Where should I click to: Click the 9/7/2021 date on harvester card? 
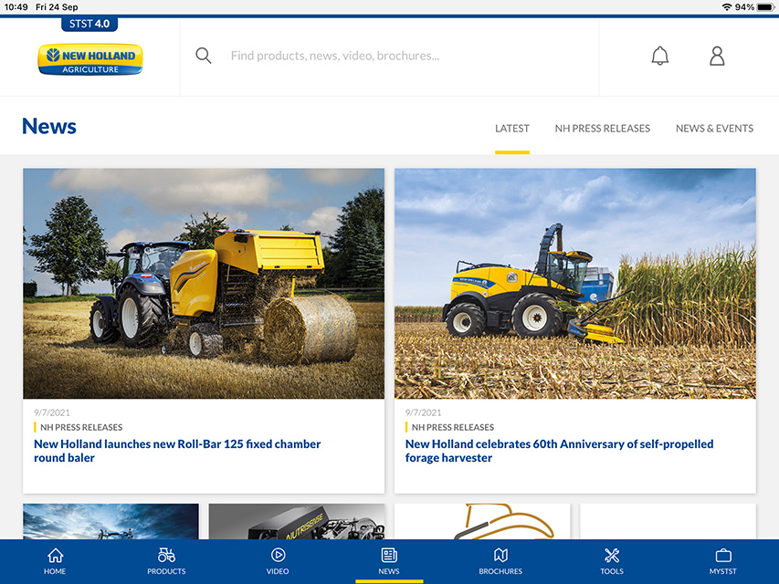point(423,412)
